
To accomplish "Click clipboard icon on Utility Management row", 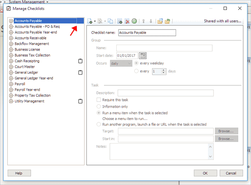I will (80, 101).
